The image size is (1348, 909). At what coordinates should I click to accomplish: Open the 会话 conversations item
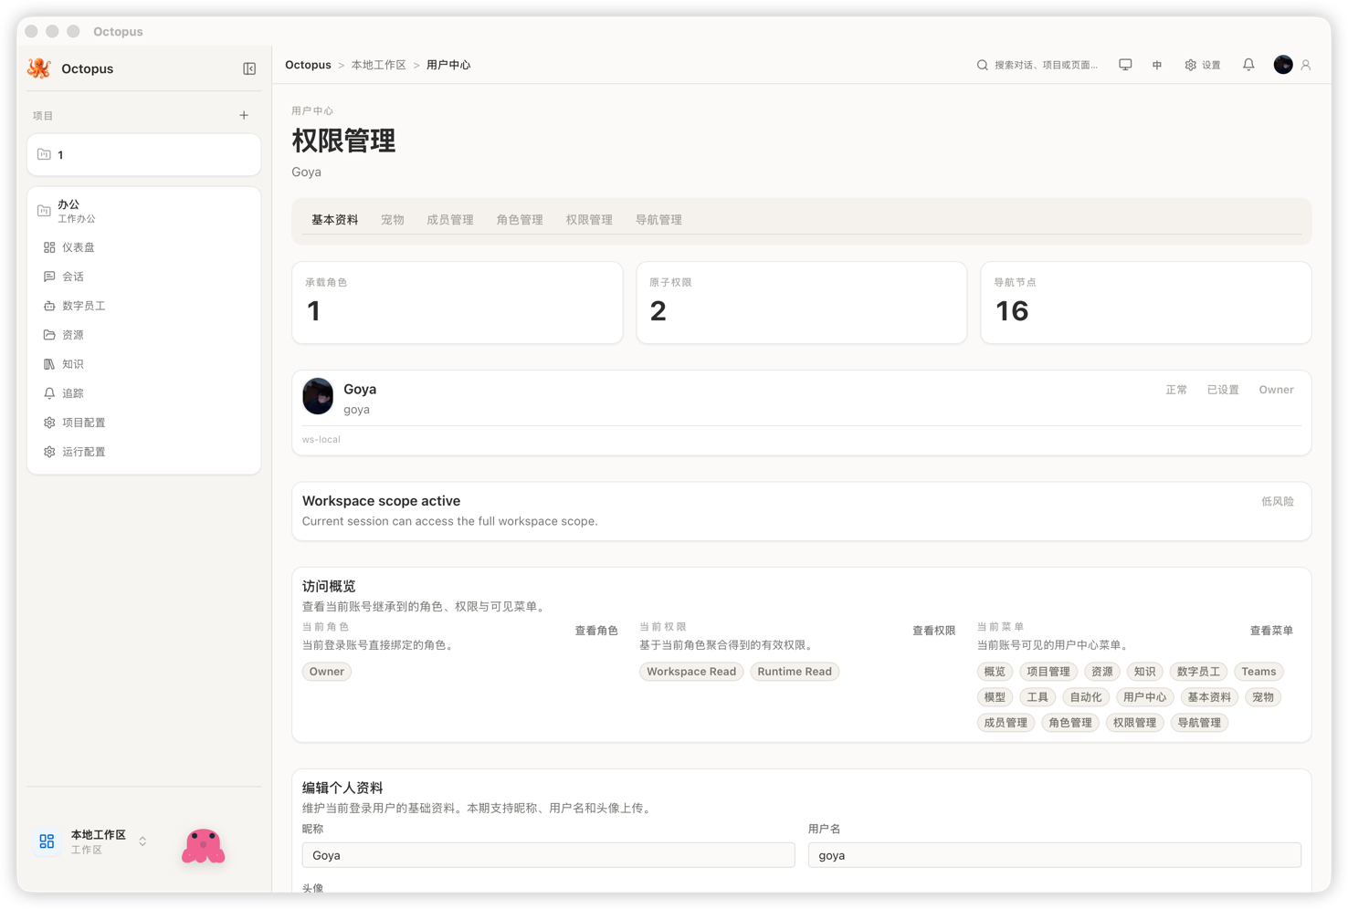pyautogui.click(x=143, y=277)
